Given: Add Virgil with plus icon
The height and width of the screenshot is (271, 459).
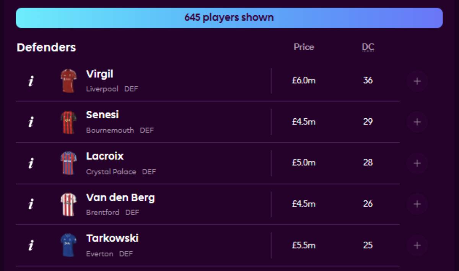Looking at the screenshot, I should (x=417, y=81).
